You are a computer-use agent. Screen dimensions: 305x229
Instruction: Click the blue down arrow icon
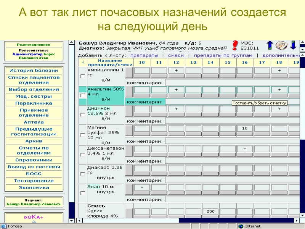[293, 45]
